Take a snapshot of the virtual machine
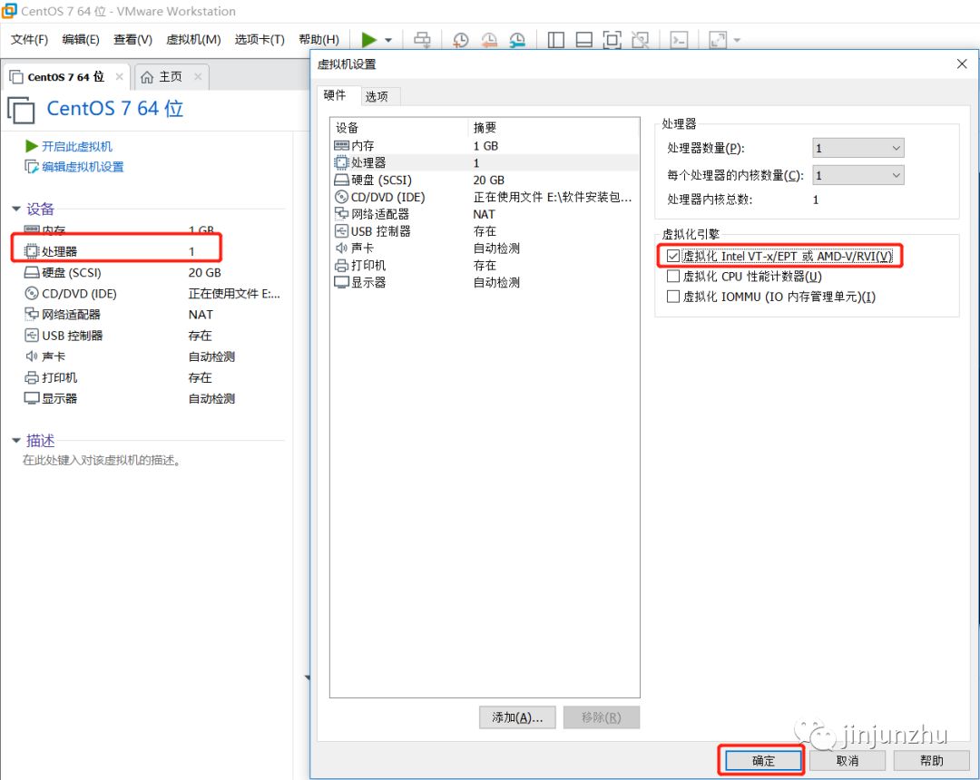980x780 pixels. point(461,40)
